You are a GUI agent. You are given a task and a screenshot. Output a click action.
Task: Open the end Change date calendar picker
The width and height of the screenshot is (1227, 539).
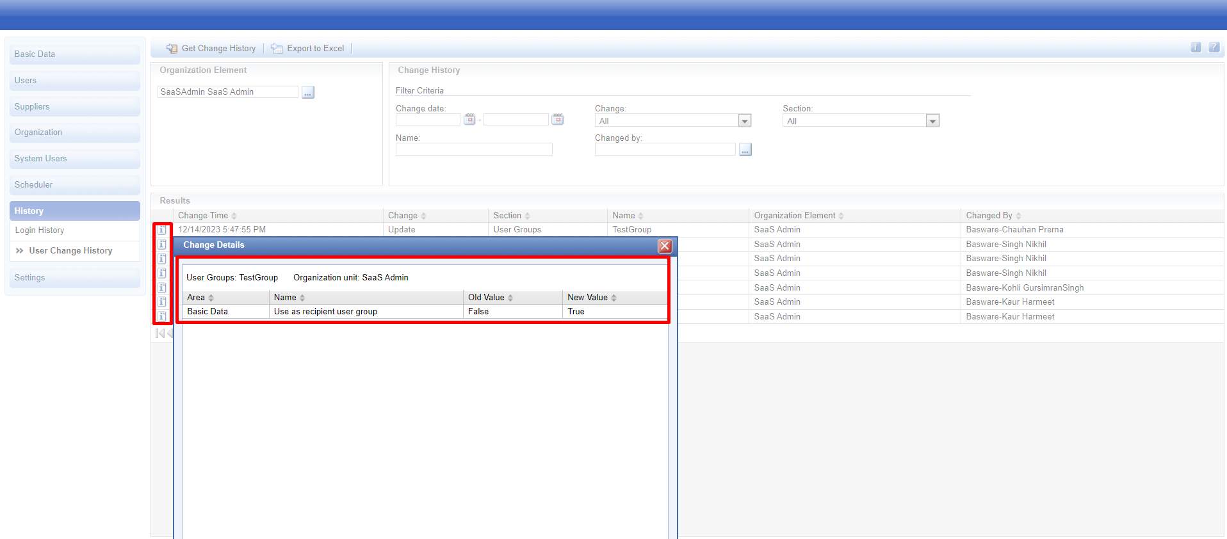coord(558,120)
